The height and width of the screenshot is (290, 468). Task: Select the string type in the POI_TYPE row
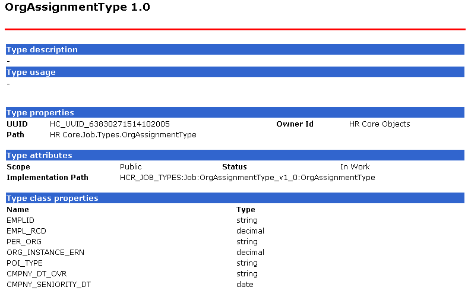(x=247, y=263)
